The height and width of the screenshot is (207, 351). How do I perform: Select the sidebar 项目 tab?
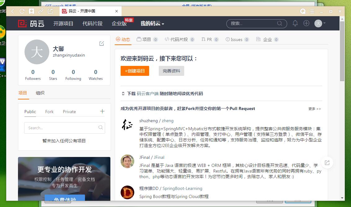[x=23, y=93]
